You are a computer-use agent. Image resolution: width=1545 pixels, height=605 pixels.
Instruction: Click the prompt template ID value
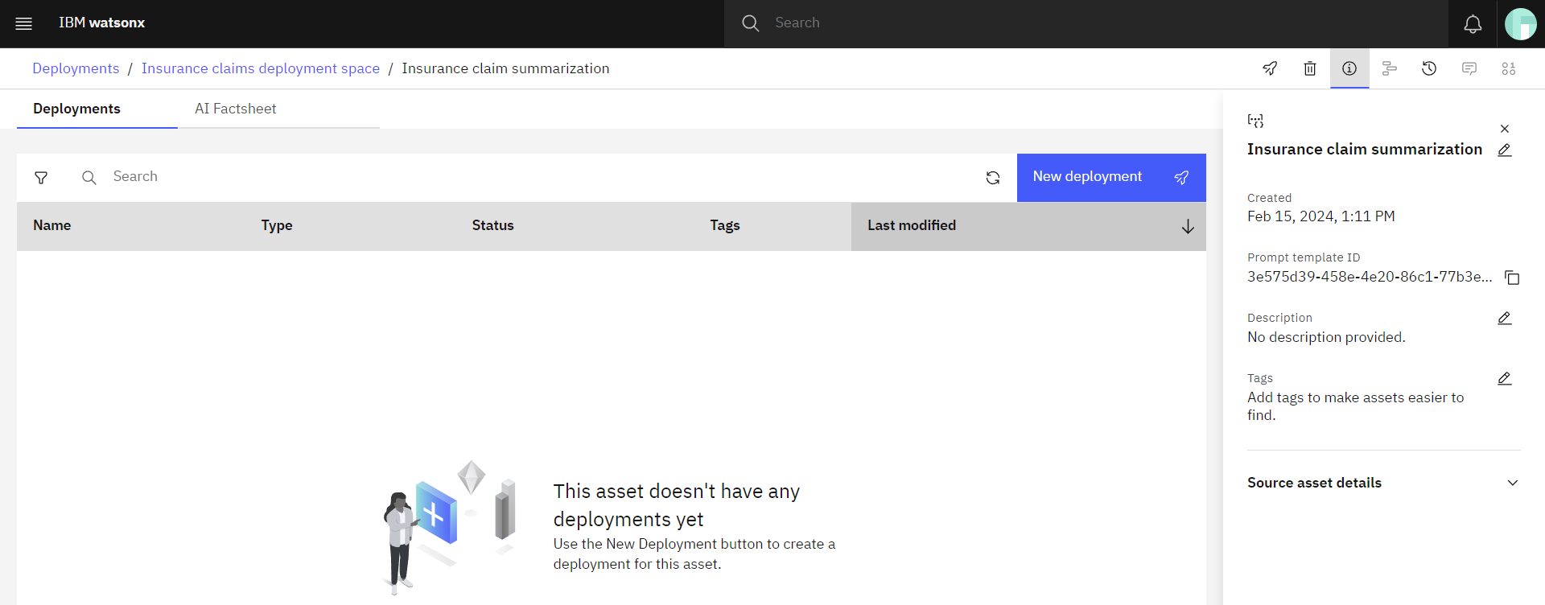[1370, 277]
